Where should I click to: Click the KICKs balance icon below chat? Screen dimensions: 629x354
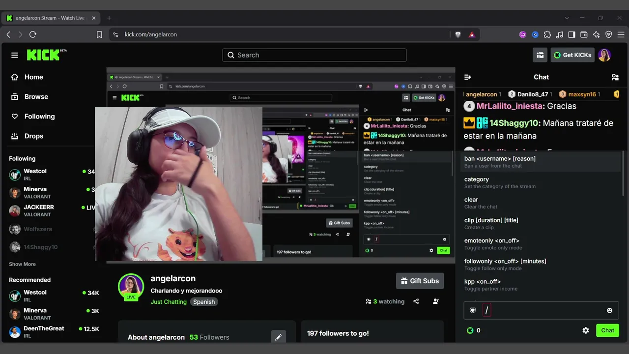click(470, 330)
